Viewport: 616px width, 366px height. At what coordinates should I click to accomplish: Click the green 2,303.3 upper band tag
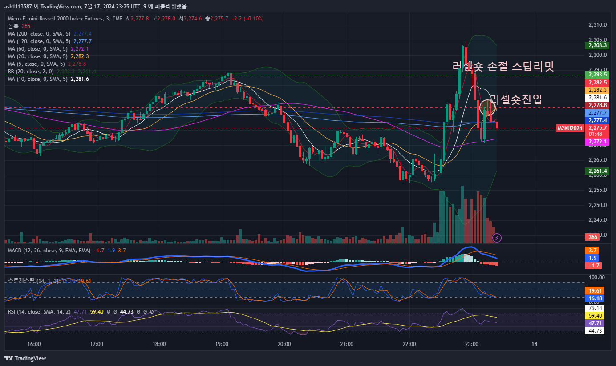(597, 45)
